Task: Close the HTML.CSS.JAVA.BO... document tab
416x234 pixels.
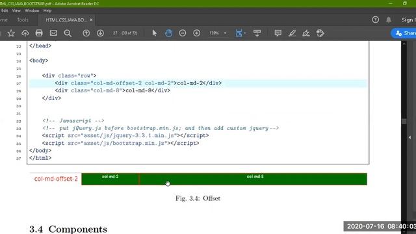Action: coord(91,20)
